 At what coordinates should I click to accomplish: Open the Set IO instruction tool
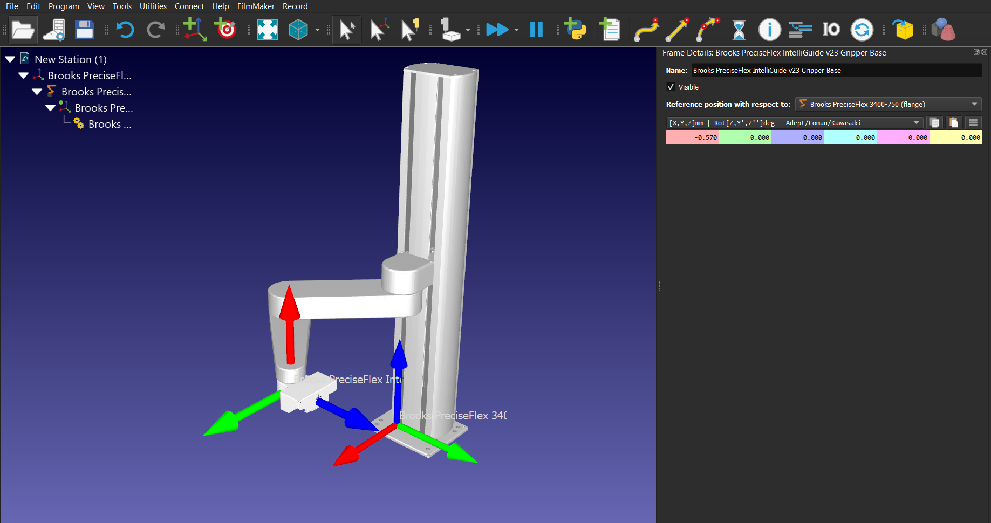[x=831, y=30]
